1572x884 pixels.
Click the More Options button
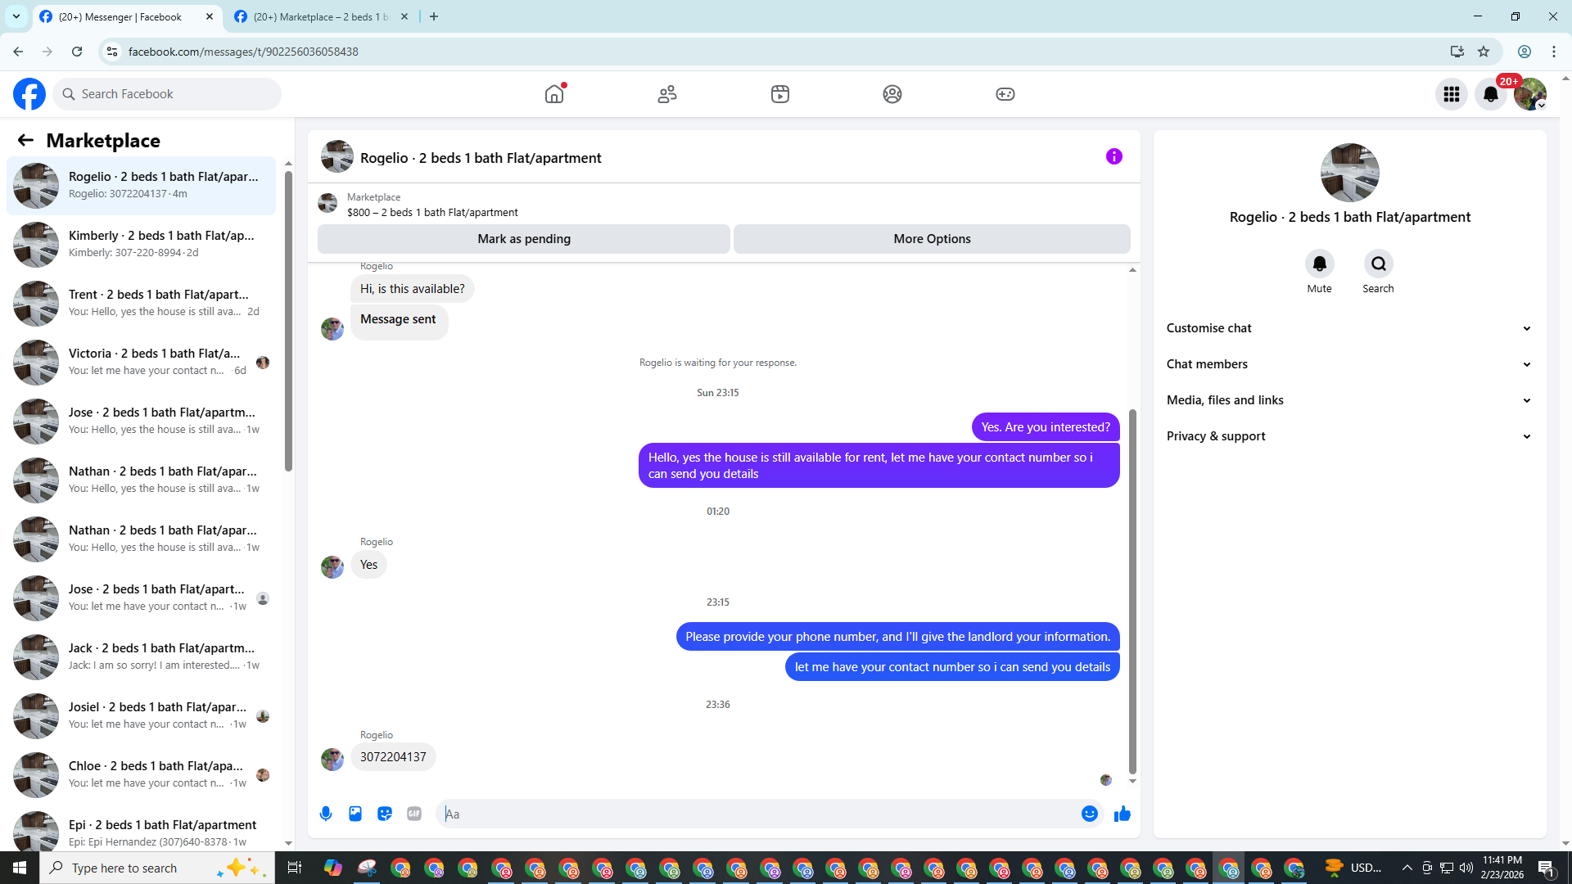point(932,239)
